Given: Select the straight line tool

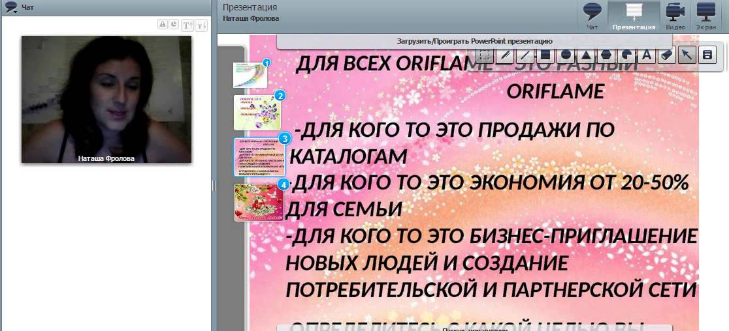Looking at the screenshot, I should click(x=525, y=55).
